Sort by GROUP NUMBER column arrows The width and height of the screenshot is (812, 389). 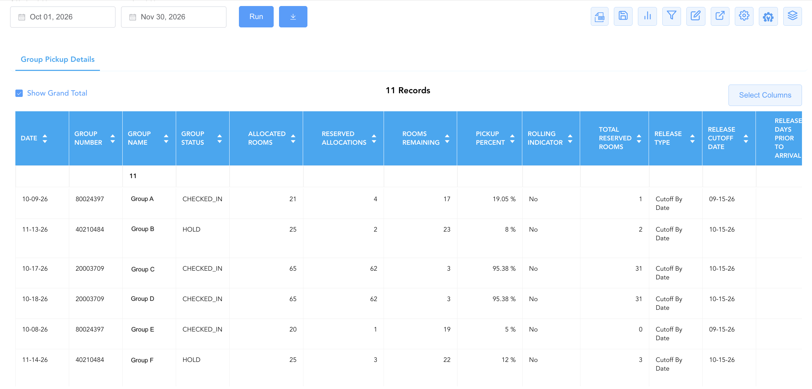point(113,138)
